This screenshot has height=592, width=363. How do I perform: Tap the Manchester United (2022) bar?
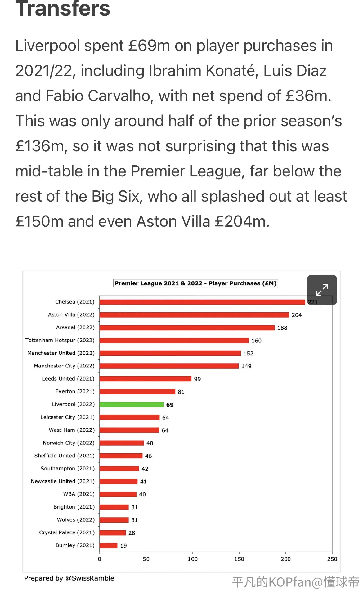[x=170, y=353]
